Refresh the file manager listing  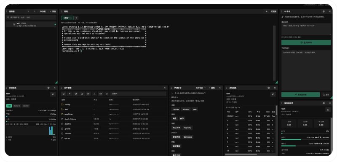point(76,94)
